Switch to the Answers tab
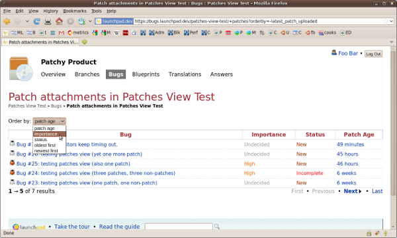This screenshot has height=238, width=397. 221,74
